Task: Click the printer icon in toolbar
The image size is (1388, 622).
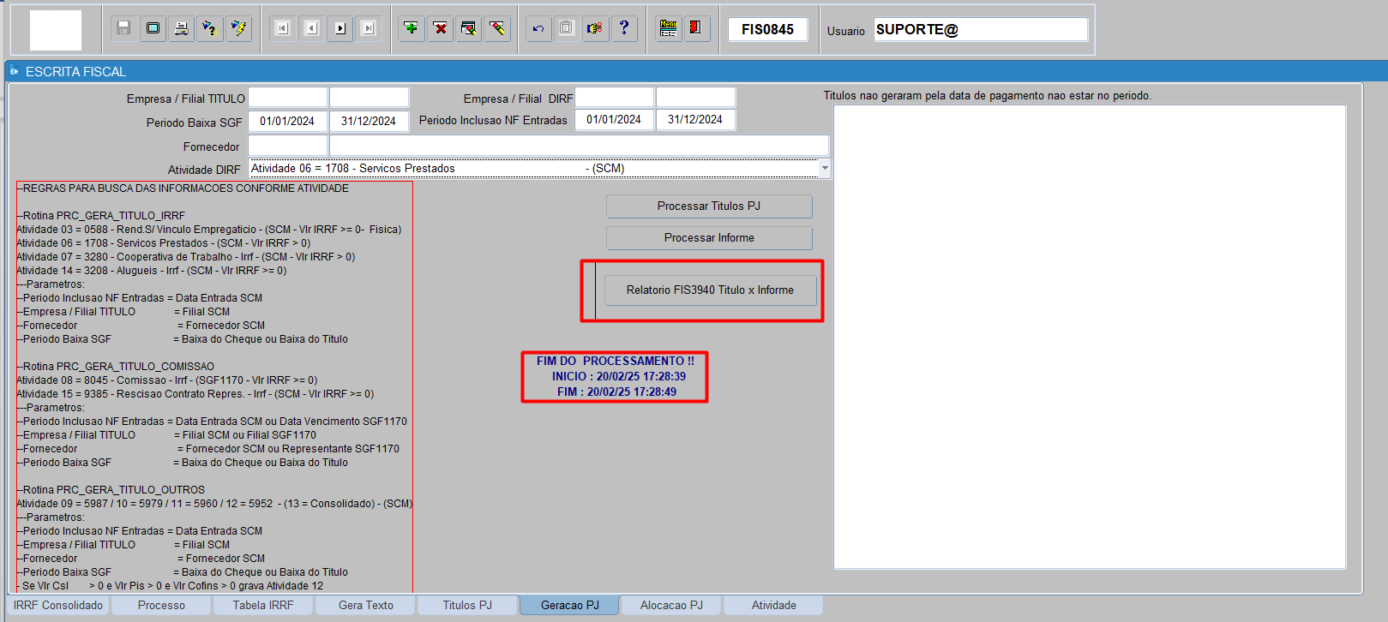Action: pyautogui.click(x=181, y=28)
